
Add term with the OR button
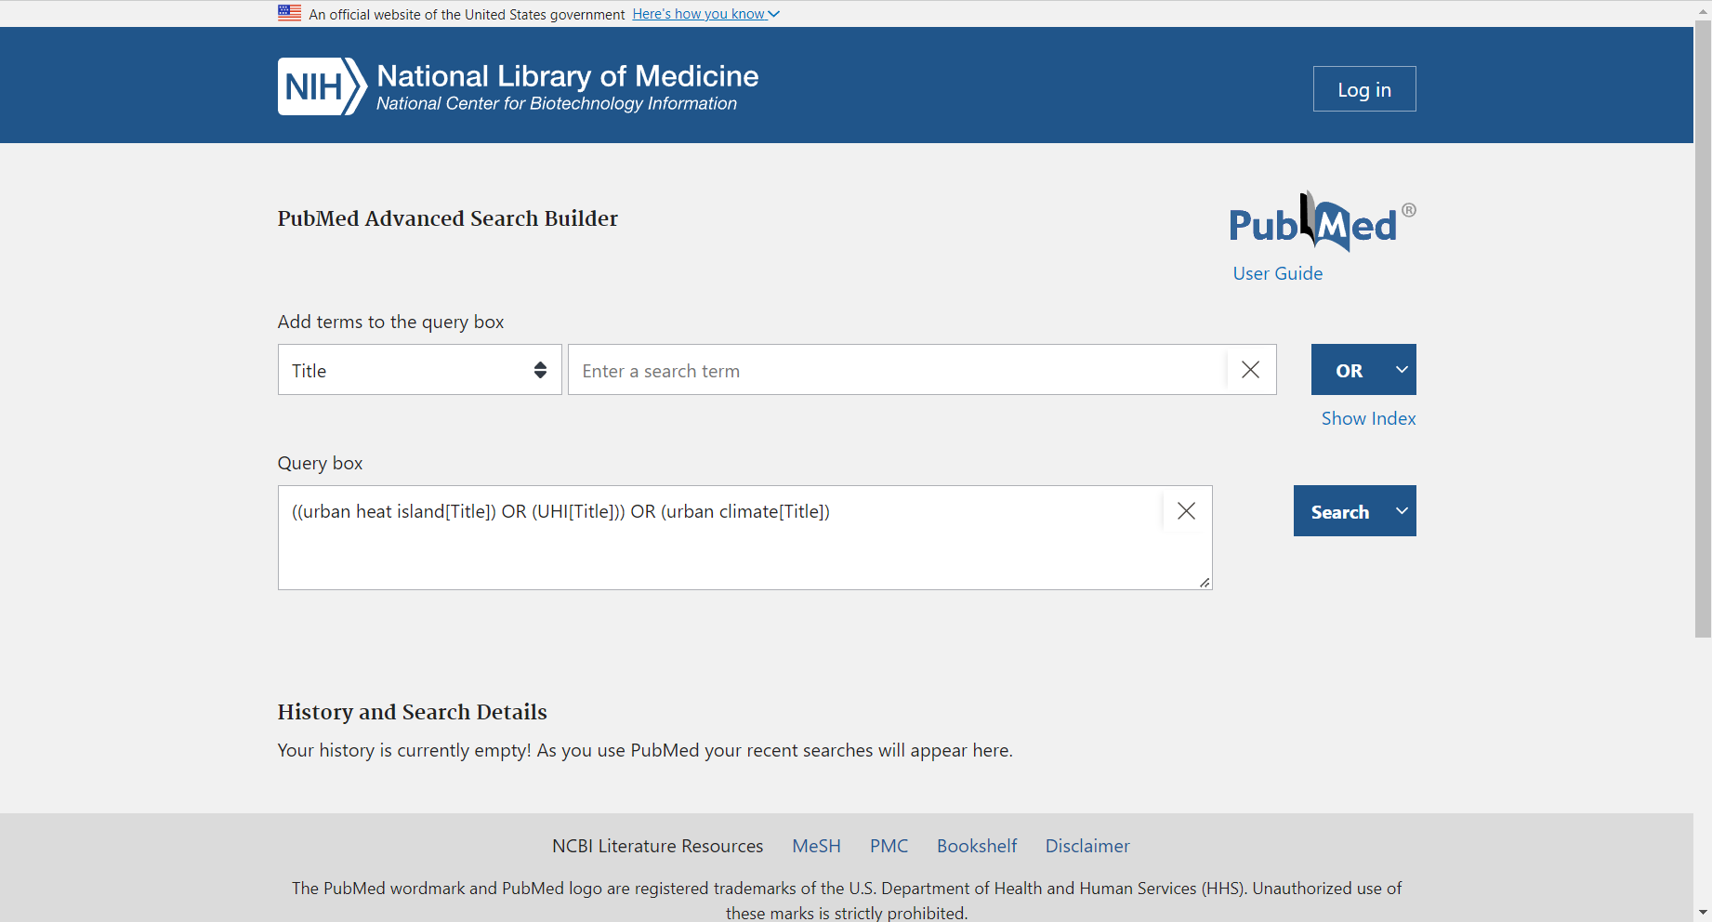(1350, 370)
